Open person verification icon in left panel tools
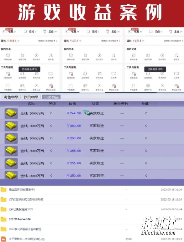The height and width of the screenshot is (242, 184). (x=36, y=86)
